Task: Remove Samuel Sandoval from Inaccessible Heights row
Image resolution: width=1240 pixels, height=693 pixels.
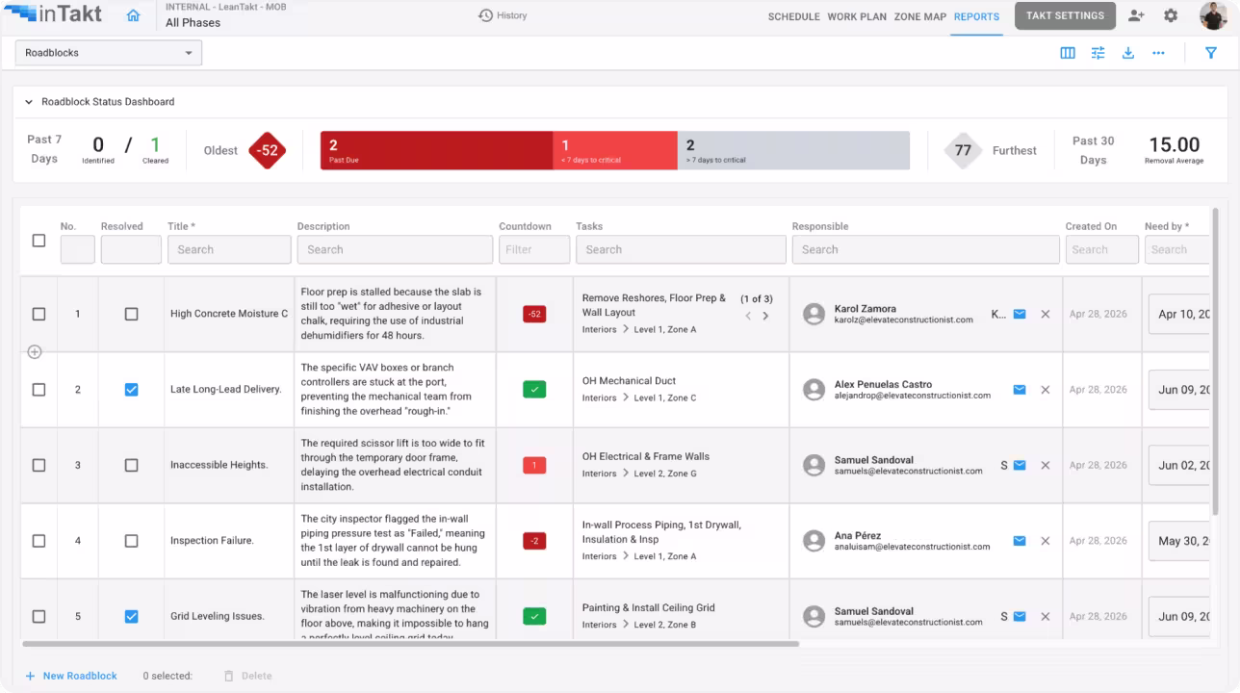Action: pyautogui.click(x=1045, y=465)
